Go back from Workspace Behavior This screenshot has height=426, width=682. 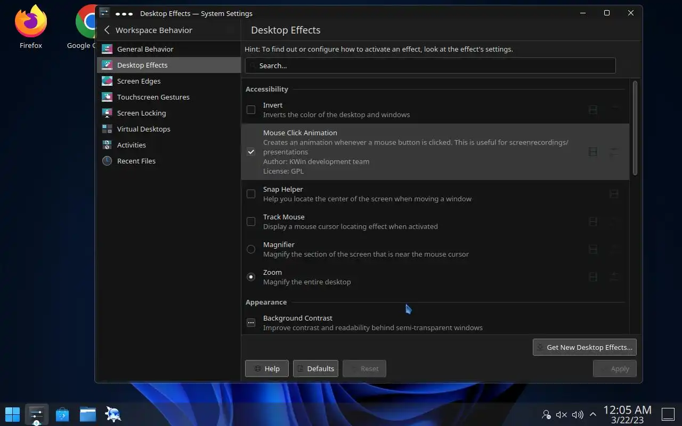pos(107,30)
